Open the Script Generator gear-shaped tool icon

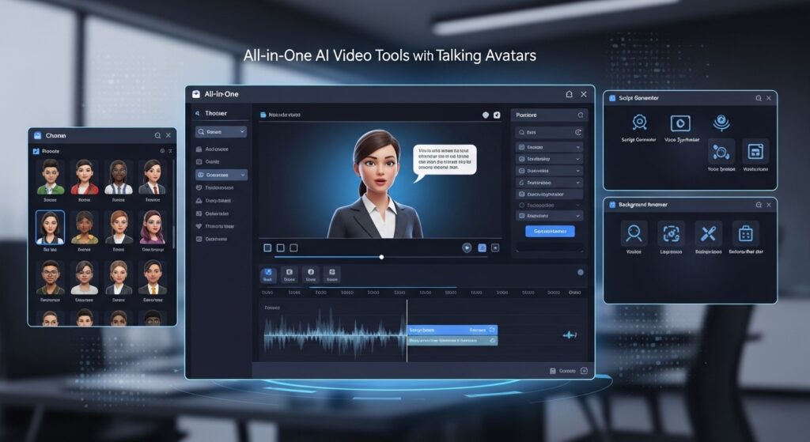[639, 123]
